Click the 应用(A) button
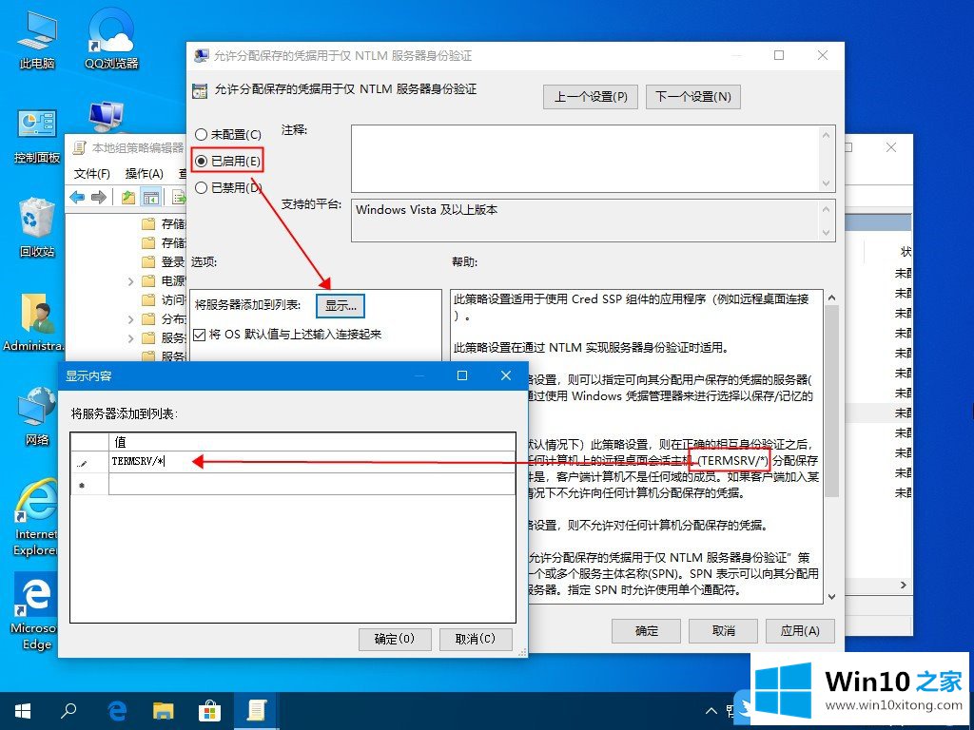The height and width of the screenshot is (730, 974). coord(800,631)
